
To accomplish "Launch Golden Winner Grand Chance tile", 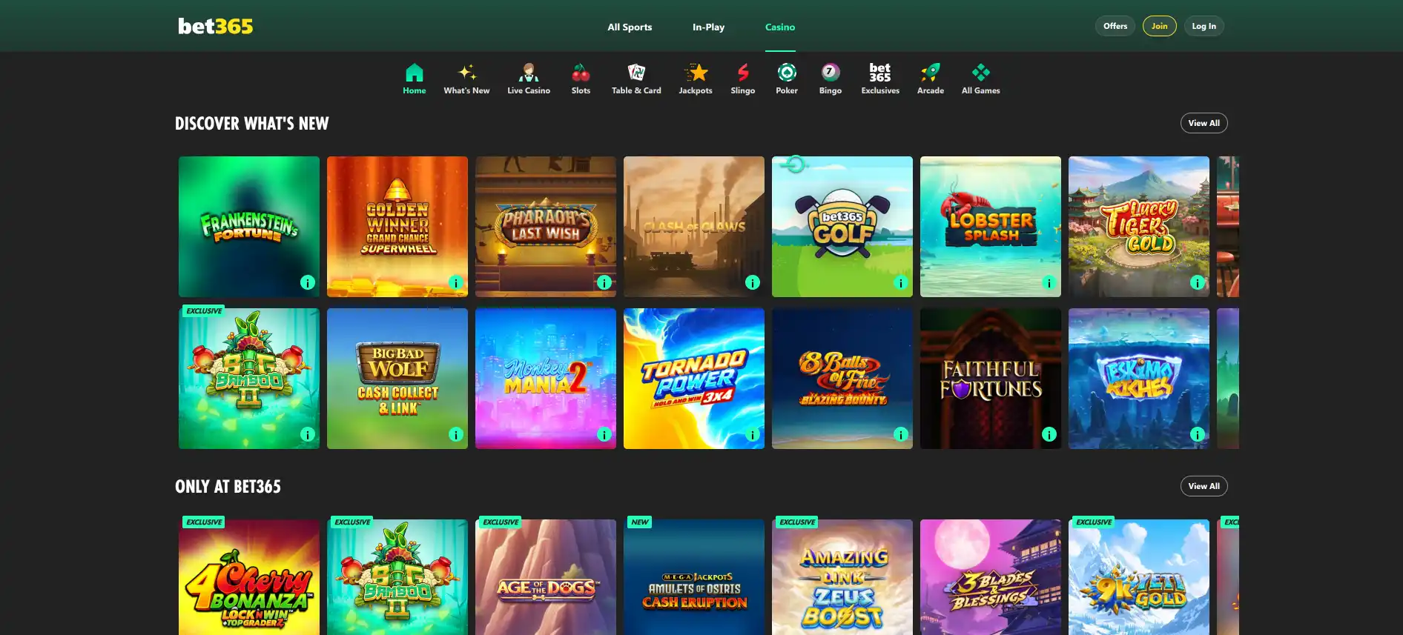I will click(397, 227).
